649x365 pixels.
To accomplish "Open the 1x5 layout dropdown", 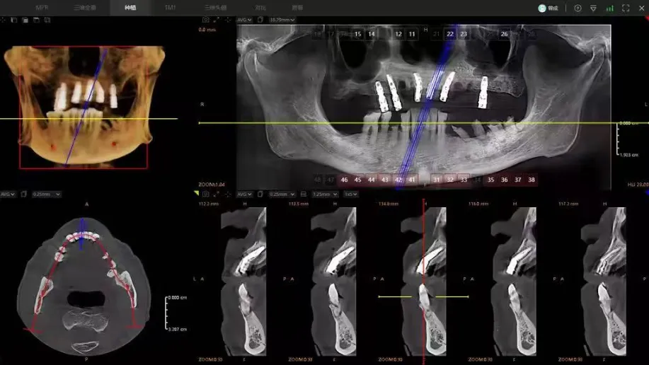I will click(351, 194).
